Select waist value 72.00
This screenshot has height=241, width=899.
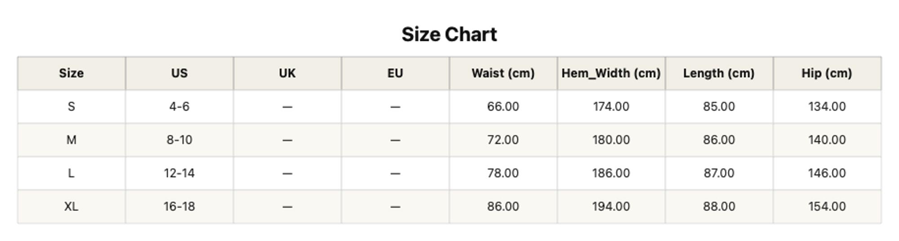(x=503, y=140)
